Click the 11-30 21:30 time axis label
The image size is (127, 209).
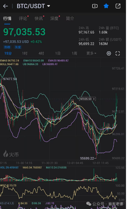[x=50, y=163]
